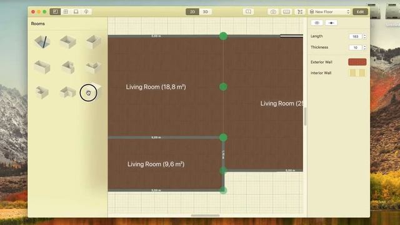The image size is (400, 225).
Task: Click the Length stepper arrows
Action: pyautogui.click(x=364, y=36)
